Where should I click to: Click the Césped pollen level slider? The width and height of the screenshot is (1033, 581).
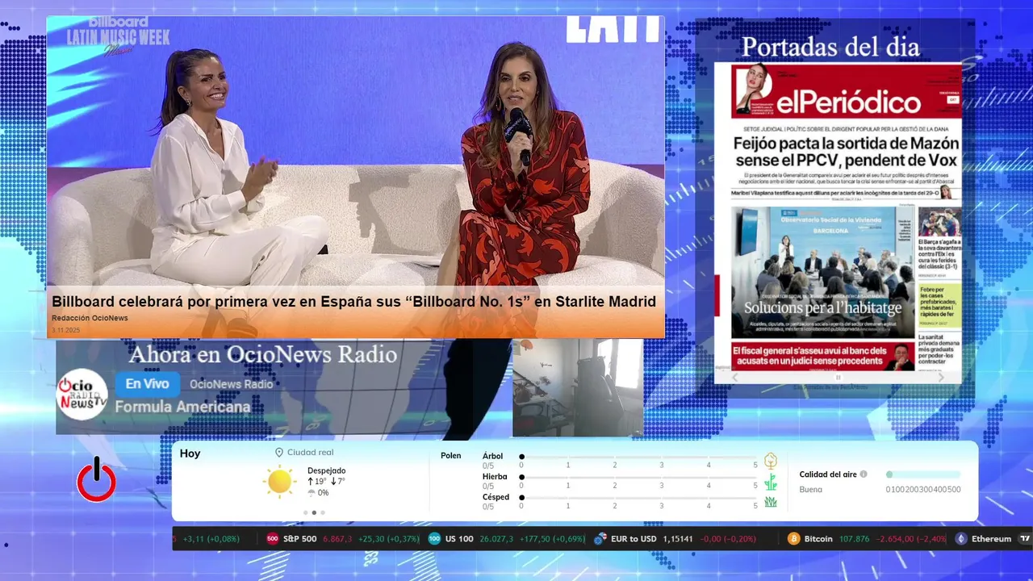click(638, 498)
